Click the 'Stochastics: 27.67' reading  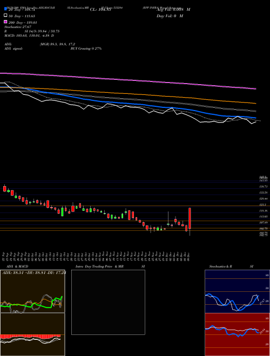[x=18, y=27]
